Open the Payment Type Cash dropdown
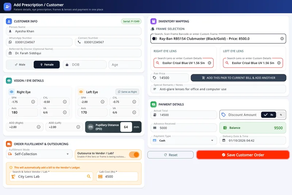Viewport: 292px width, 195px height. [x=184, y=140]
